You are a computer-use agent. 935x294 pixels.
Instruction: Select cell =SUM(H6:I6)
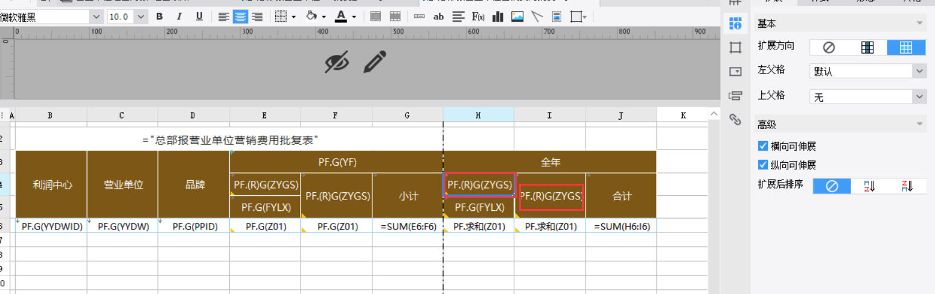tap(621, 227)
